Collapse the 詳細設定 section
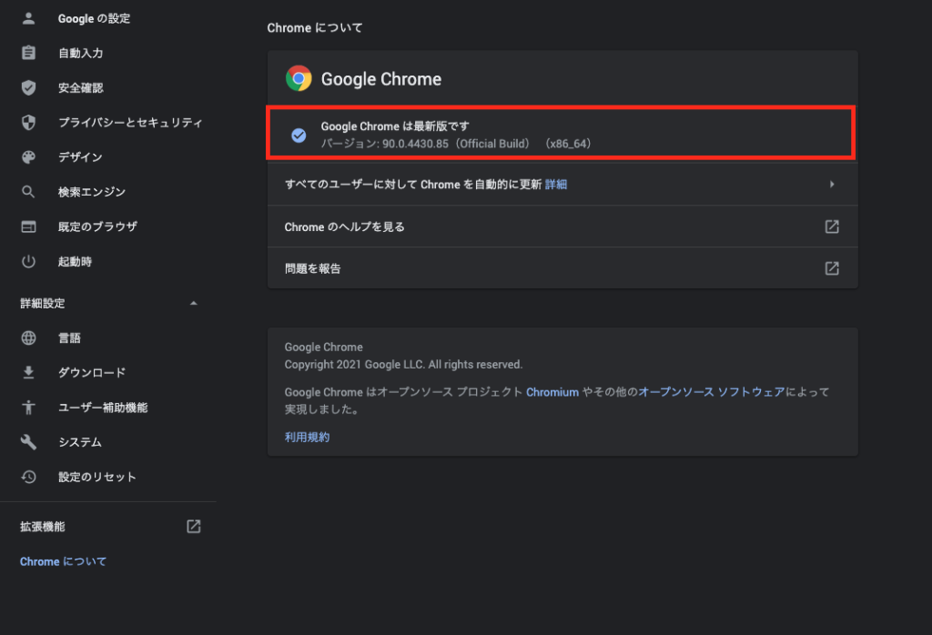This screenshot has width=932, height=635. 193,302
